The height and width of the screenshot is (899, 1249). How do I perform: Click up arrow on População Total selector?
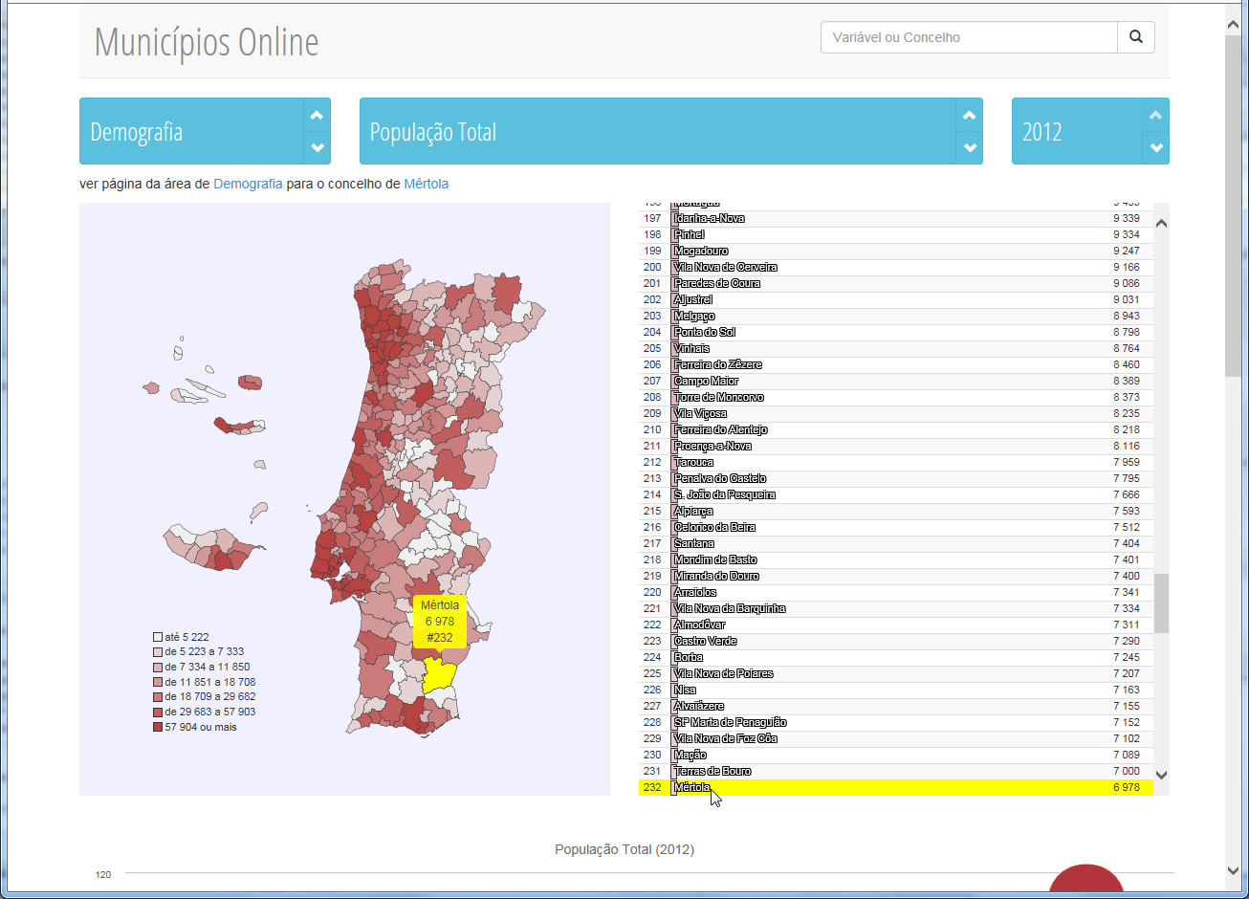click(x=969, y=116)
